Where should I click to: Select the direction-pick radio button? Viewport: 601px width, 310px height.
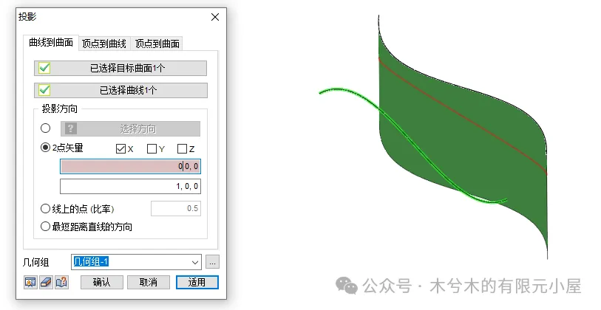46,128
